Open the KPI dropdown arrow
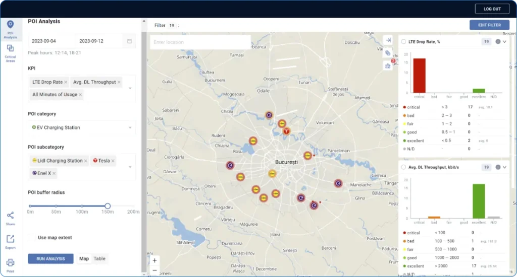This screenshot has width=517, height=277. (131, 88)
